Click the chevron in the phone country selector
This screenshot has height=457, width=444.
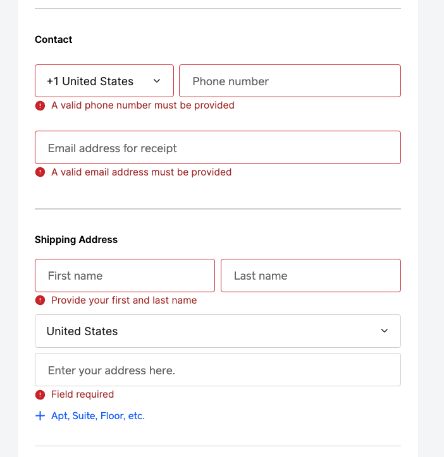point(157,81)
